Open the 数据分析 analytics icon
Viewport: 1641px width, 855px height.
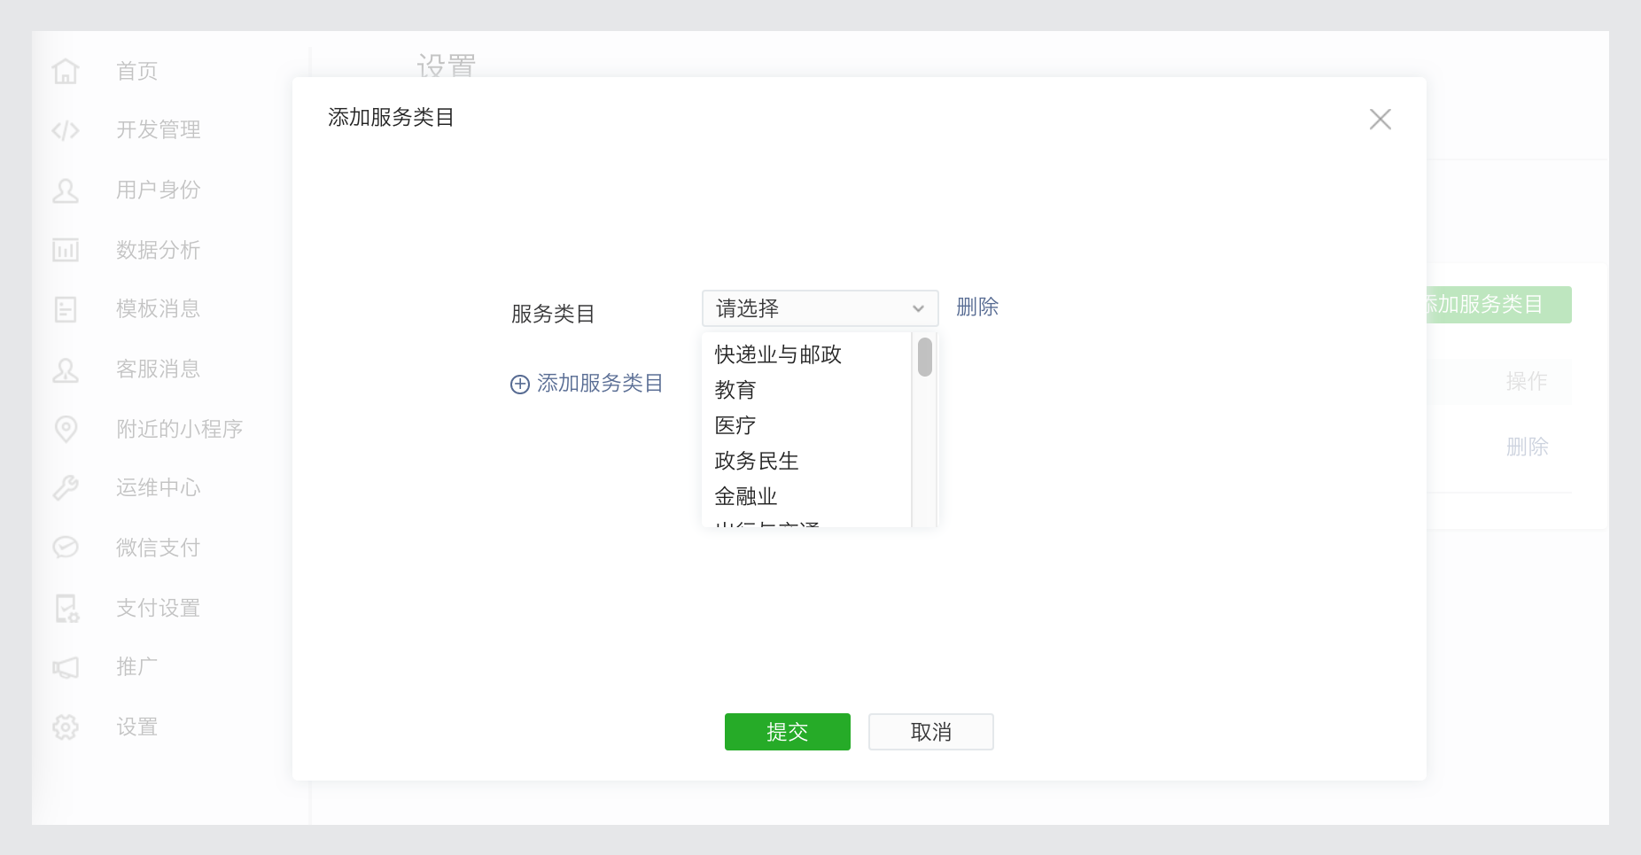tap(66, 250)
